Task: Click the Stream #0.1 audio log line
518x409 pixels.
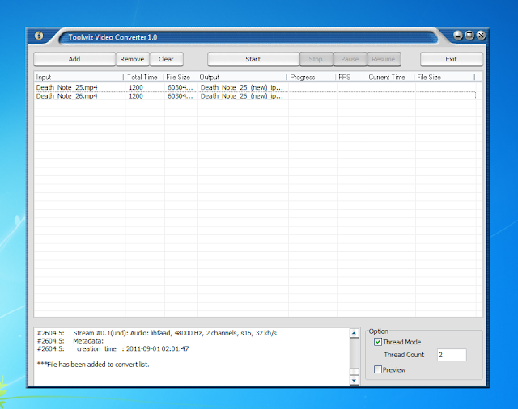Action: point(157,333)
